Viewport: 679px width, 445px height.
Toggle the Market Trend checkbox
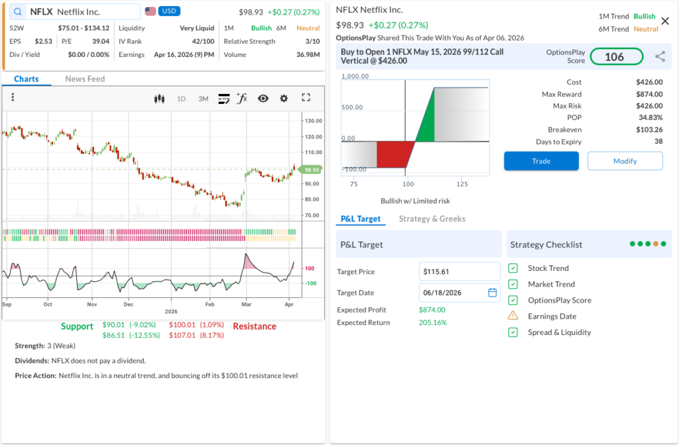[513, 284]
